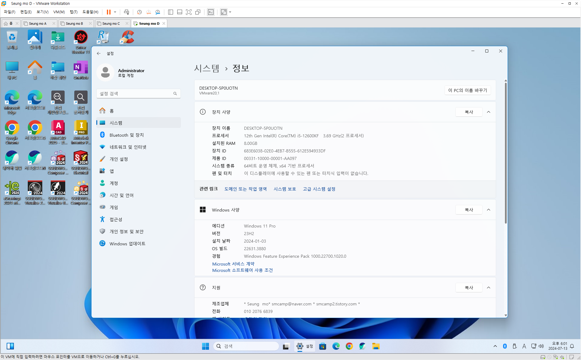Switch to the Seung mo B tab
Screen dimensions: 581x360
click(x=74, y=24)
